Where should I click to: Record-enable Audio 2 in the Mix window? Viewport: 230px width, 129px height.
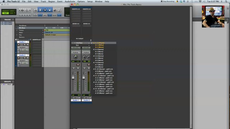[89, 64]
